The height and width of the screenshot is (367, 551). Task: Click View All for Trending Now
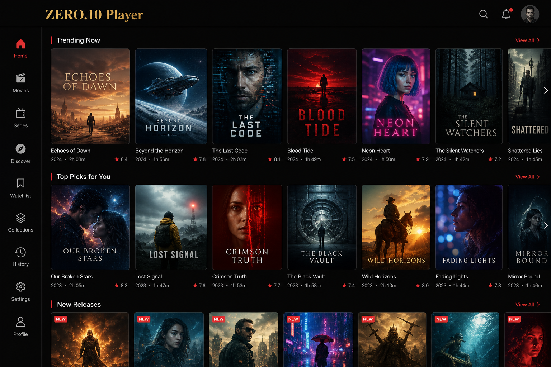[x=527, y=40]
